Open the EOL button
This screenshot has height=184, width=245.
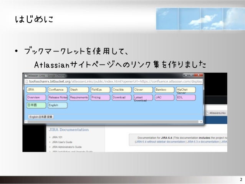186,98
